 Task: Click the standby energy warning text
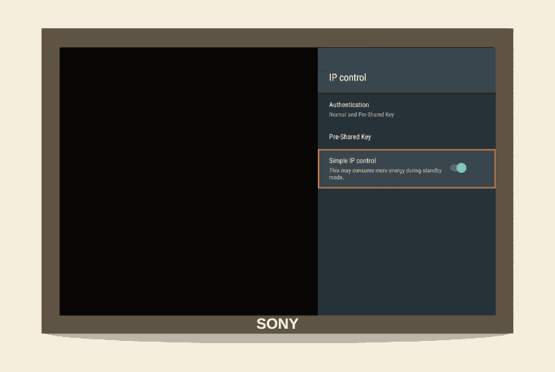click(x=385, y=174)
